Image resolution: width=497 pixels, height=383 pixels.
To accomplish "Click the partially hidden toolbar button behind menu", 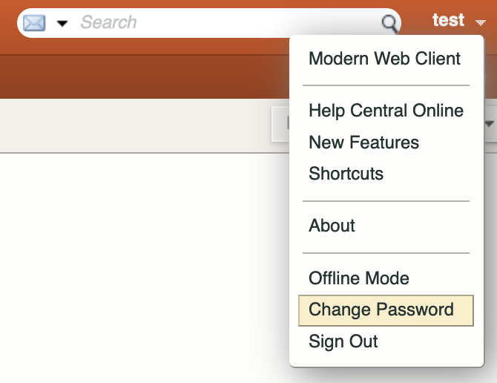I will (281, 124).
